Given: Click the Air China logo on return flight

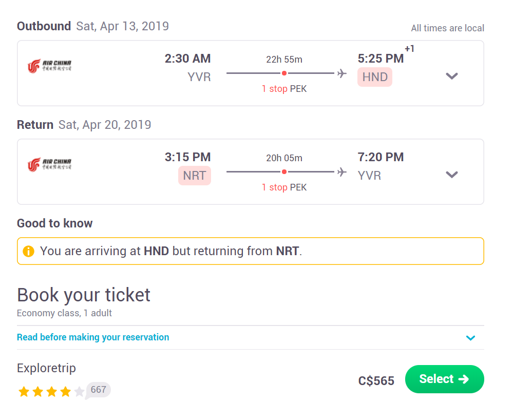Looking at the screenshot, I should click(49, 164).
